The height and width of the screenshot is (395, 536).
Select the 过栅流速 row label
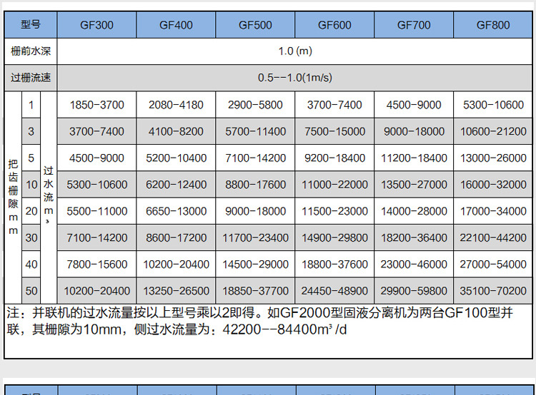tap(31, 78)
